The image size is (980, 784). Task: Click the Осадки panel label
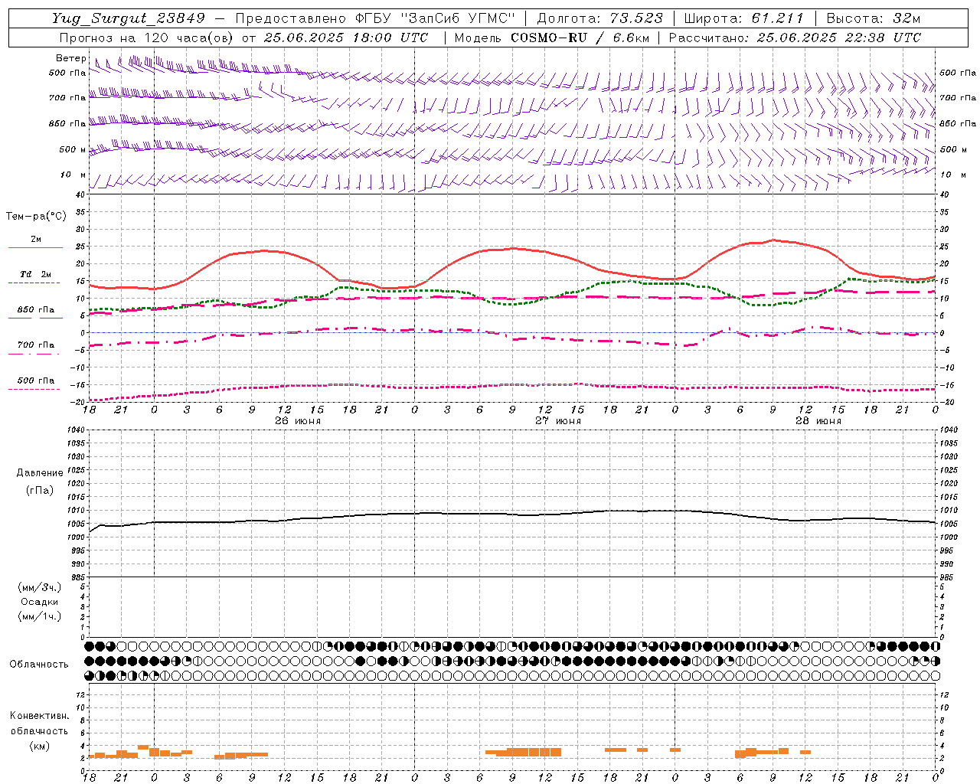coord(40,602)
